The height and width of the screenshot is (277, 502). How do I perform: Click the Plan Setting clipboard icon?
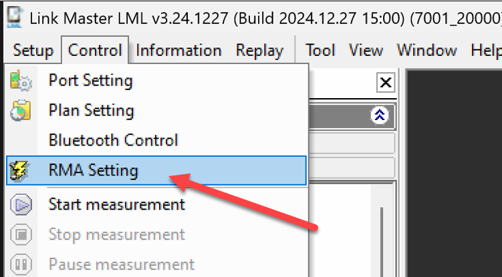21,110
